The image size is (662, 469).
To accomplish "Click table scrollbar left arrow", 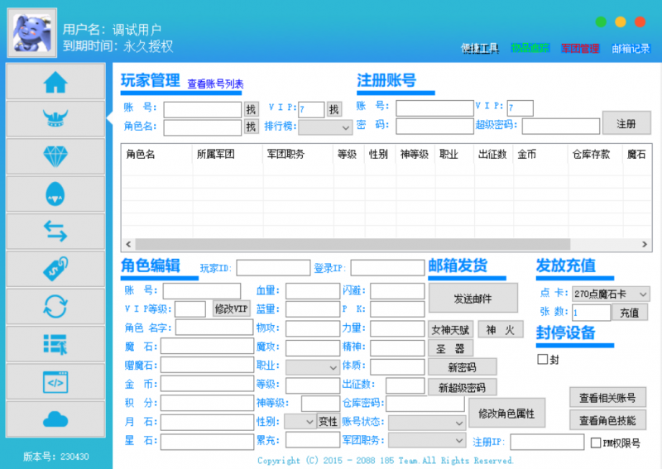I will (x=128, y=244).
